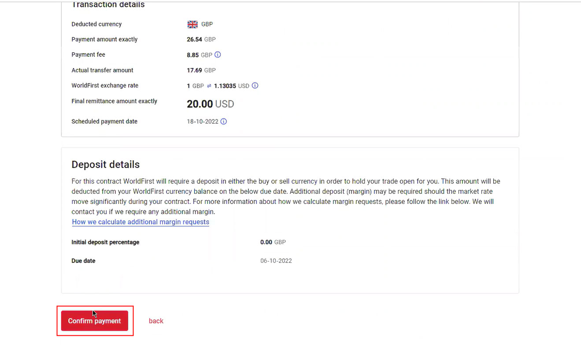Click the Transaction details heading
Image resolution: width=581 pixels, height=345 pixels.
pyautogui.click(x=108, y=5)
